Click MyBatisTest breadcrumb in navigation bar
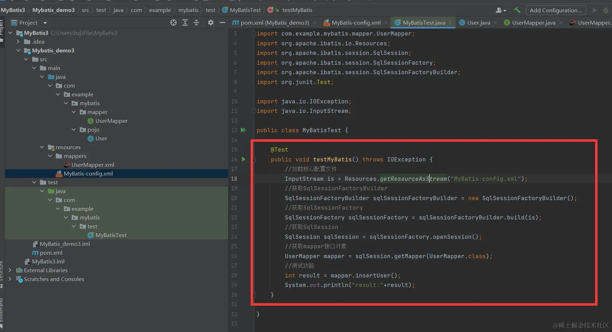612x332 pixels. coord(241,10)
